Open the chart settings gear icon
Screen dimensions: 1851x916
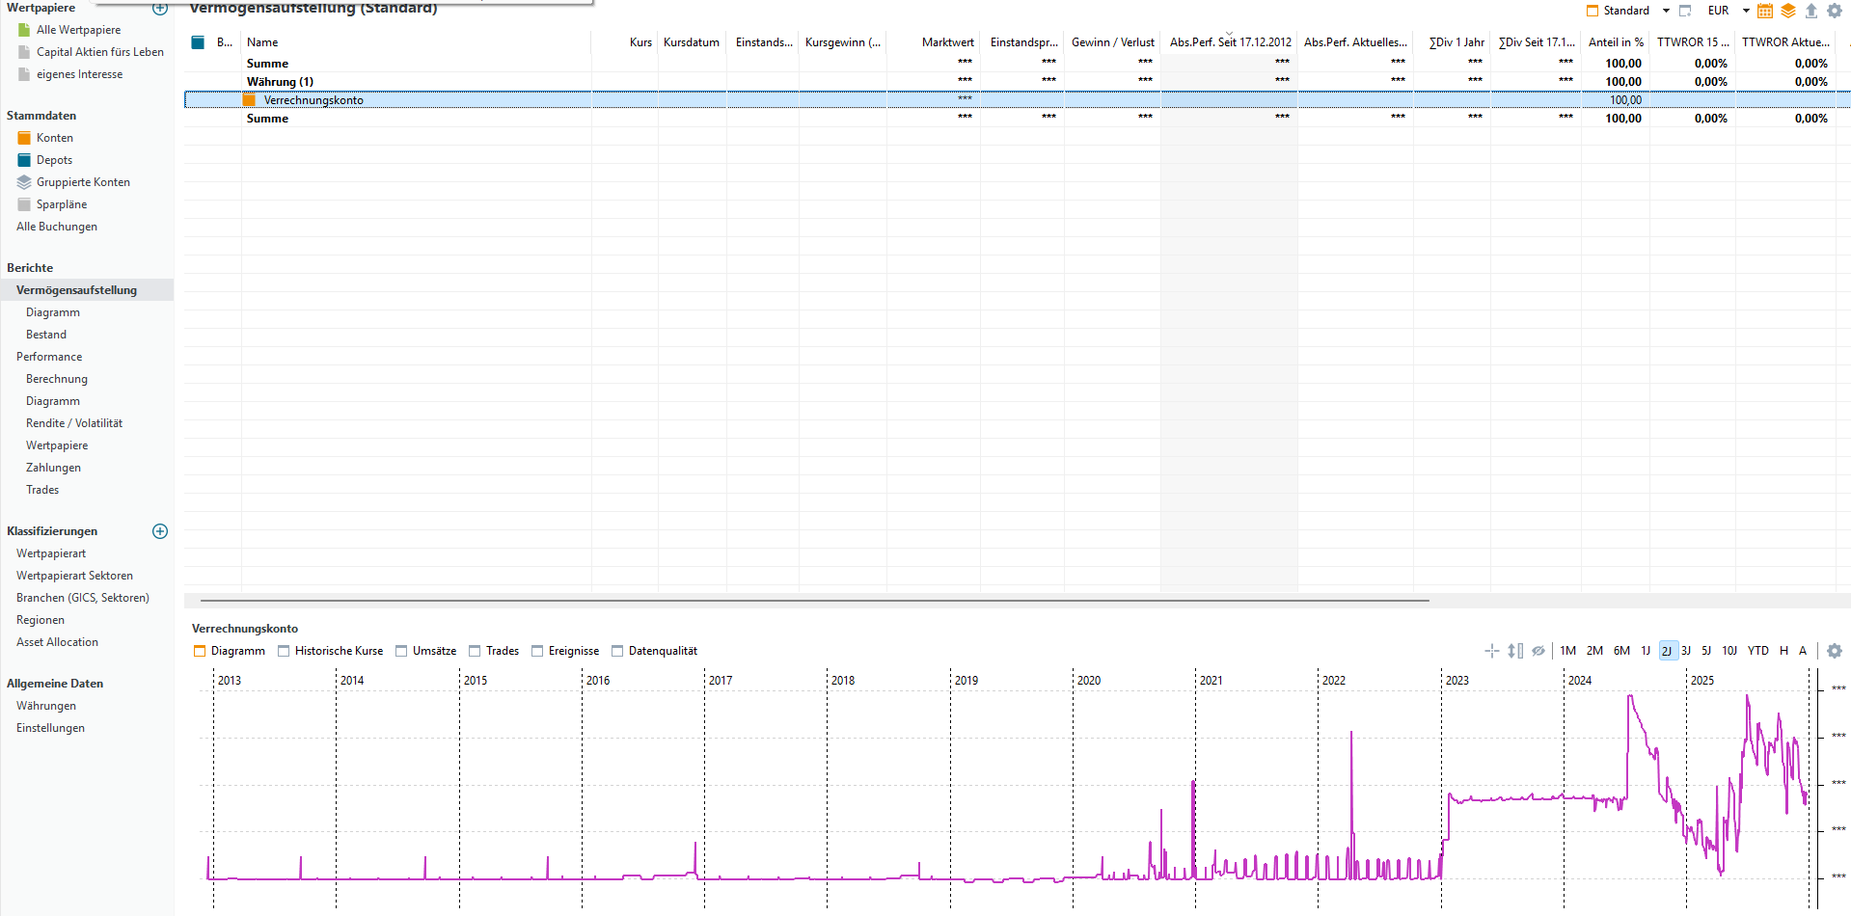coord(1834,651)
